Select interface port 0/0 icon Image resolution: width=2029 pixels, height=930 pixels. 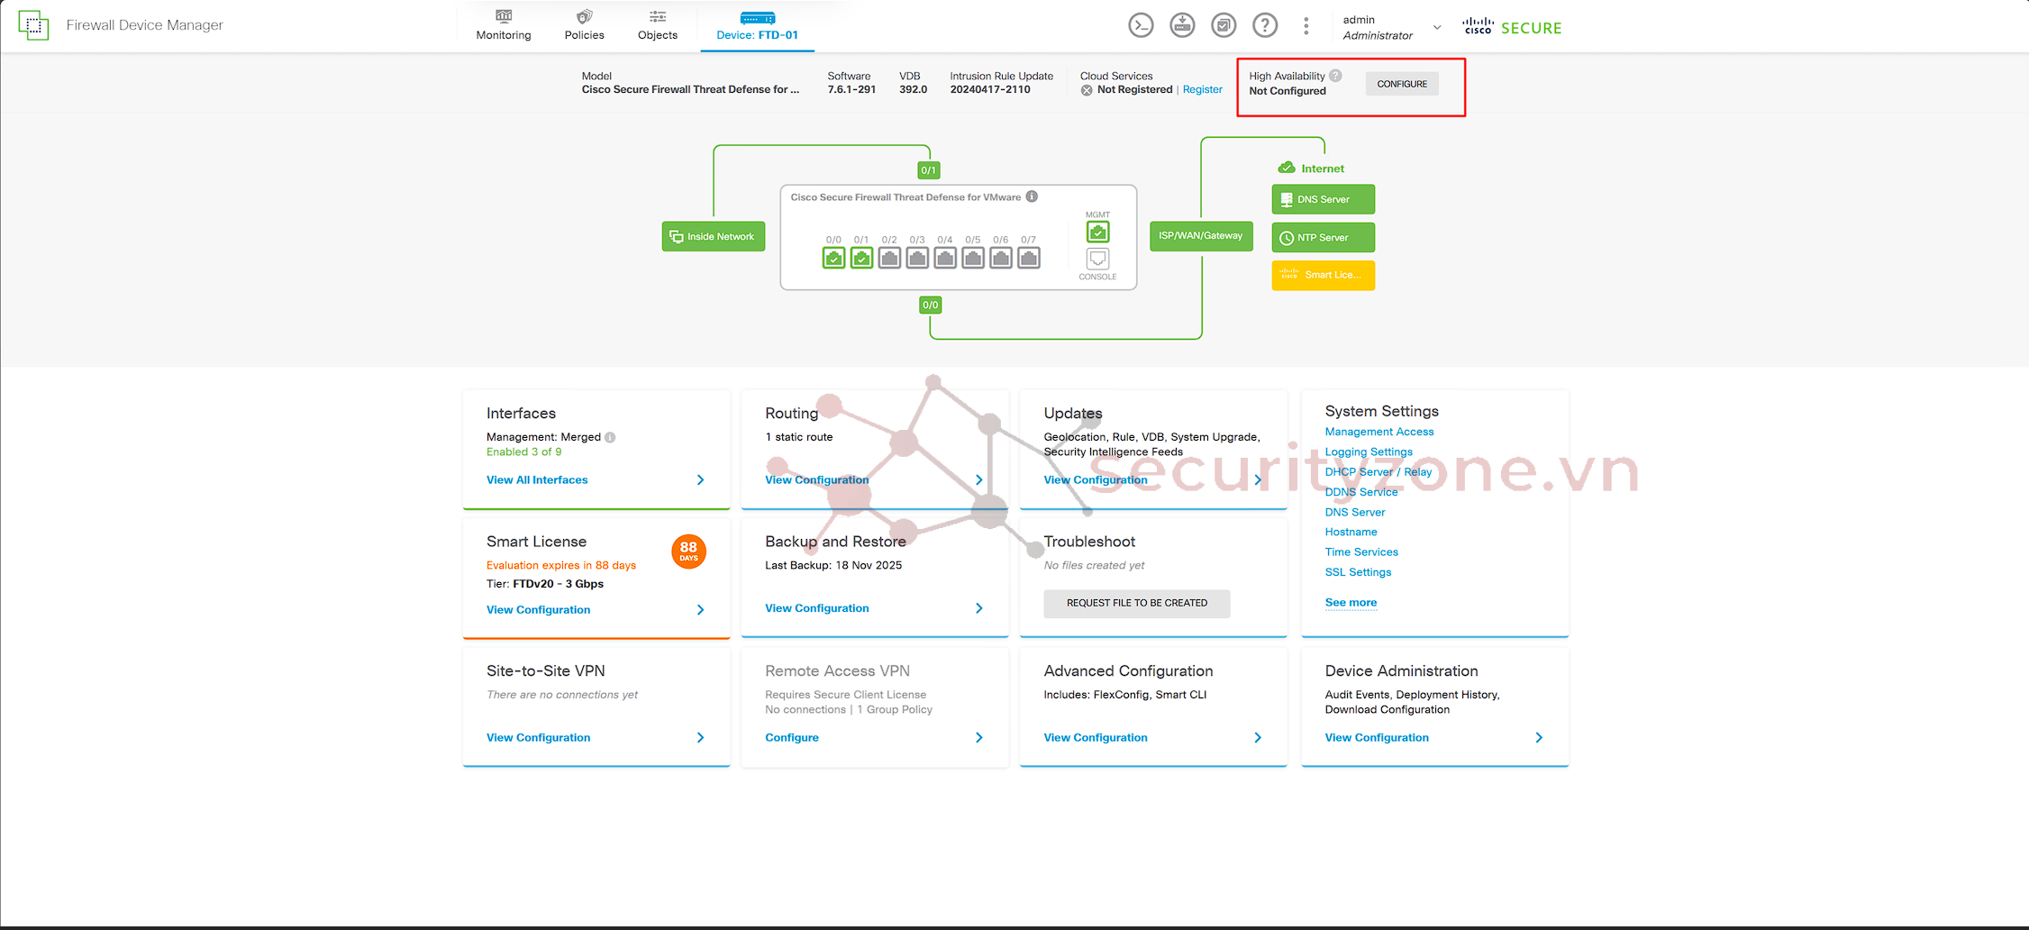[833, 259]
